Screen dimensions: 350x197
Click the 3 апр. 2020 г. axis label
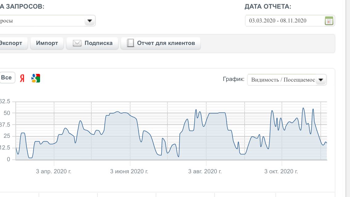tap(54, 171)
